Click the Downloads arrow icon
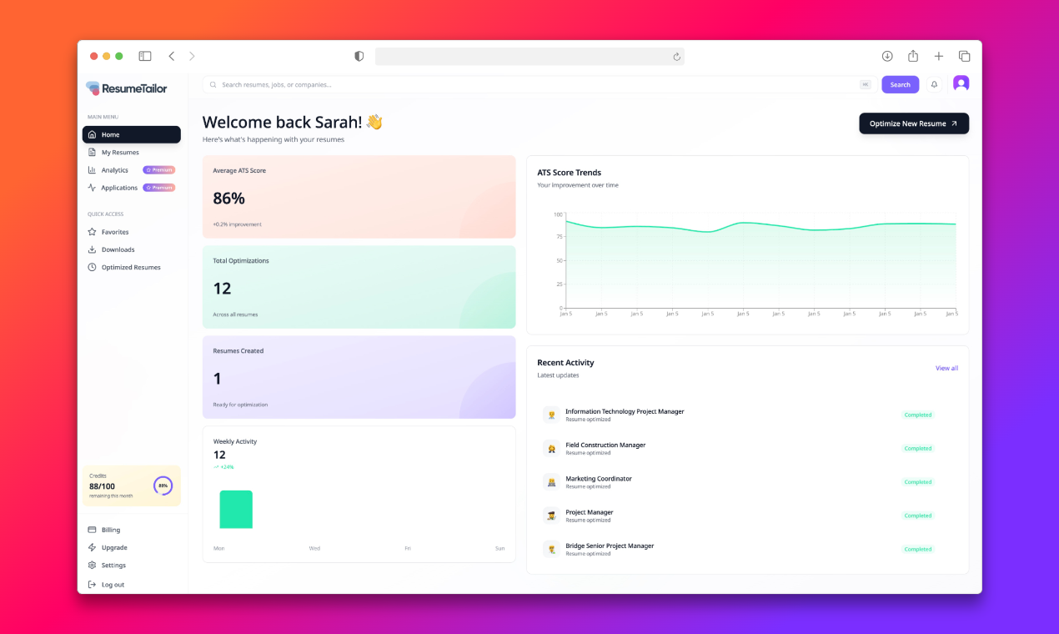Screen dimensions: 1059x634 click(x=93, y=249)
